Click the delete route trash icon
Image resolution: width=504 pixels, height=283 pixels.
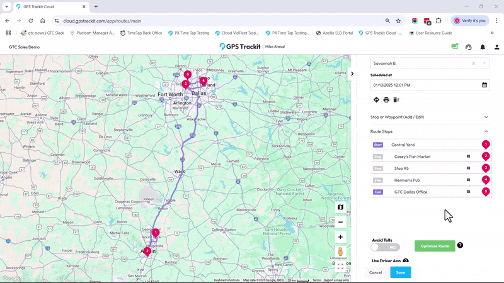tap(396, 100)
